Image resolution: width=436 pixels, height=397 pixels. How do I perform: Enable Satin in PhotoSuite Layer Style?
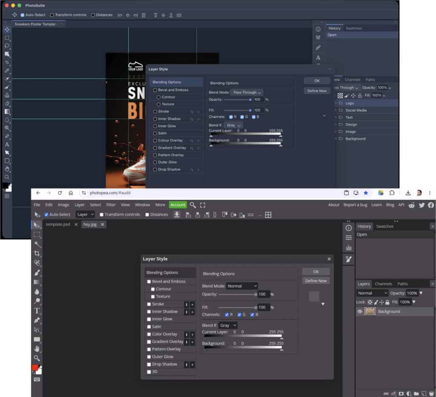coord(155,133)
